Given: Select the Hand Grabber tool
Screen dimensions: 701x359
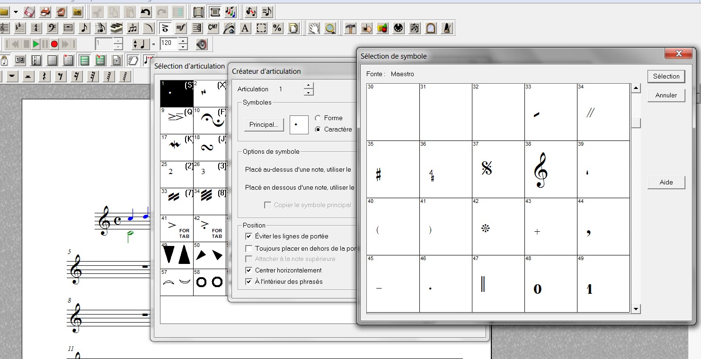Looking at the screenshot, I should [x=313, y=28].
